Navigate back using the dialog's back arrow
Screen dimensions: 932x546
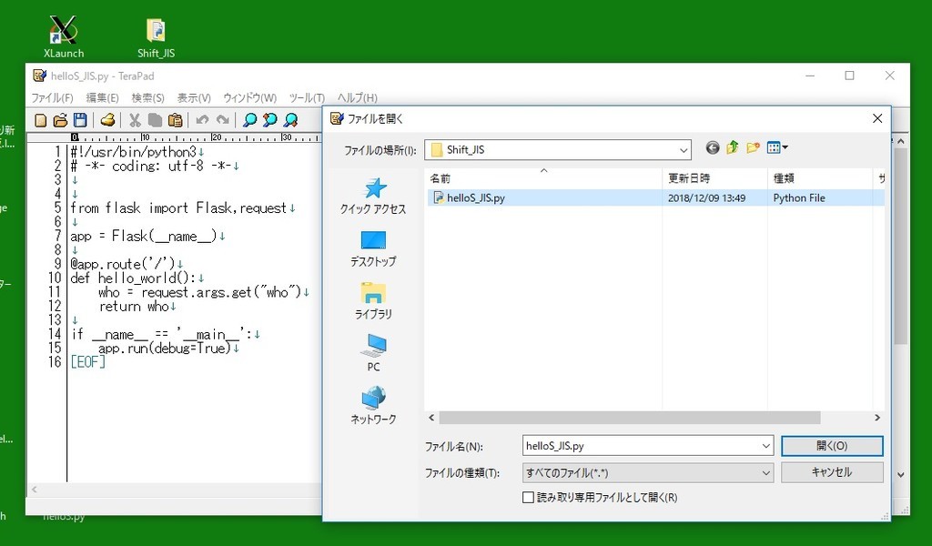[x=712, y=147]
